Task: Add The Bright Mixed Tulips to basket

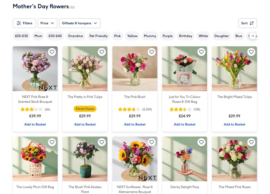Action: [x=234, y=124]
